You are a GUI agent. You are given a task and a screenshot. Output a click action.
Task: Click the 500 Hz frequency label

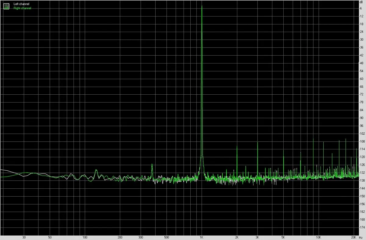(x=167, y=237)
